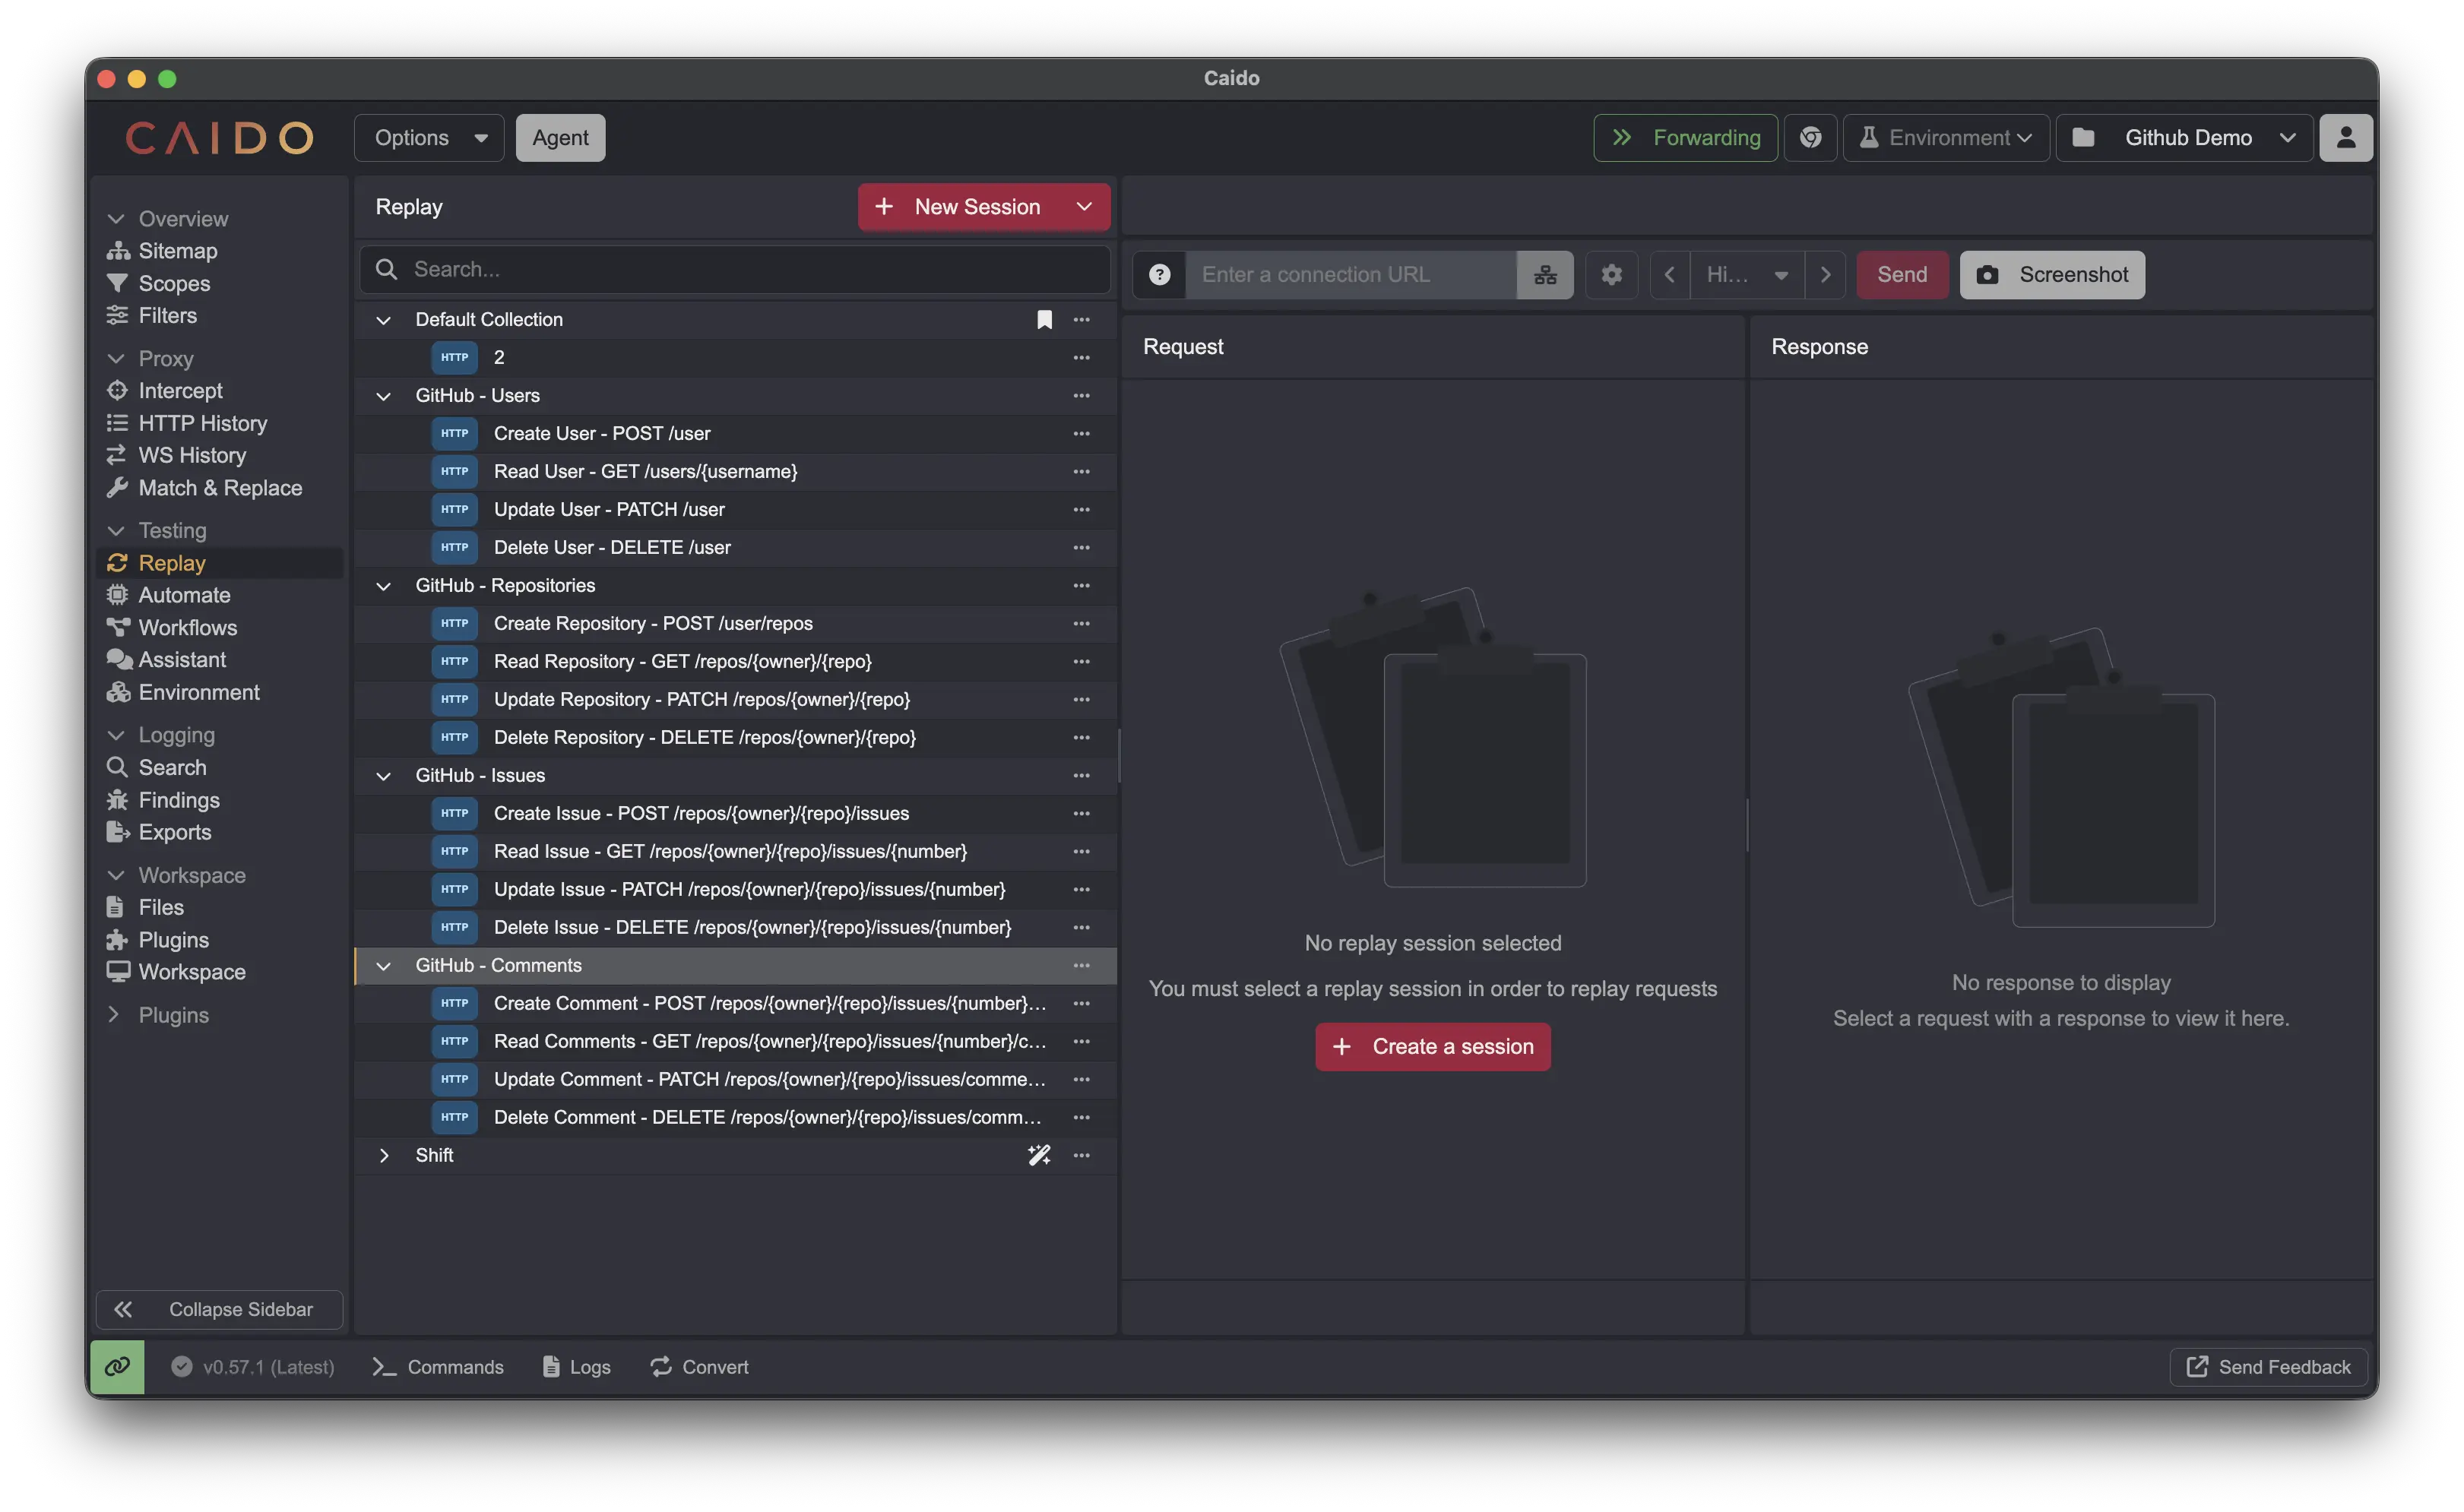Open New Session dropdown arrow
Viewport: 2464px width, 1512px height.
[1084, 207]
